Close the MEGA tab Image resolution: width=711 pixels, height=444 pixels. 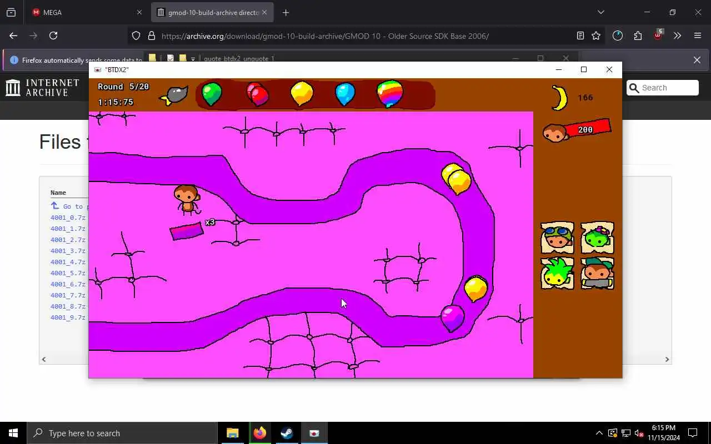(139, 12)
